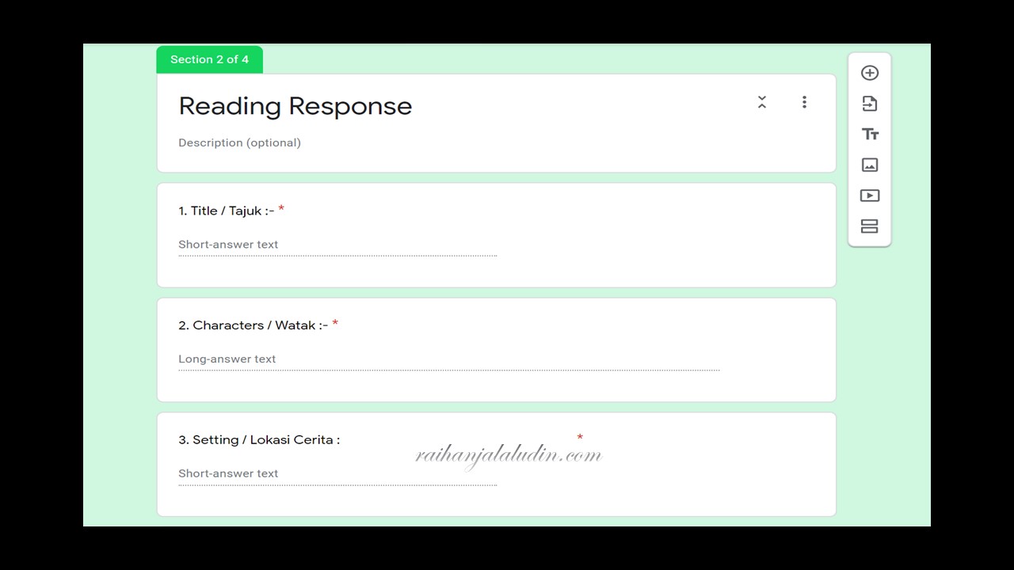Click the Description (optional) field
Viewport: 1014px width, 570px height.
239,142
